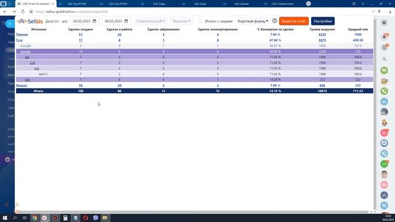Open Windows taskbar search
The image size is (395, 222).
[15, 218]
